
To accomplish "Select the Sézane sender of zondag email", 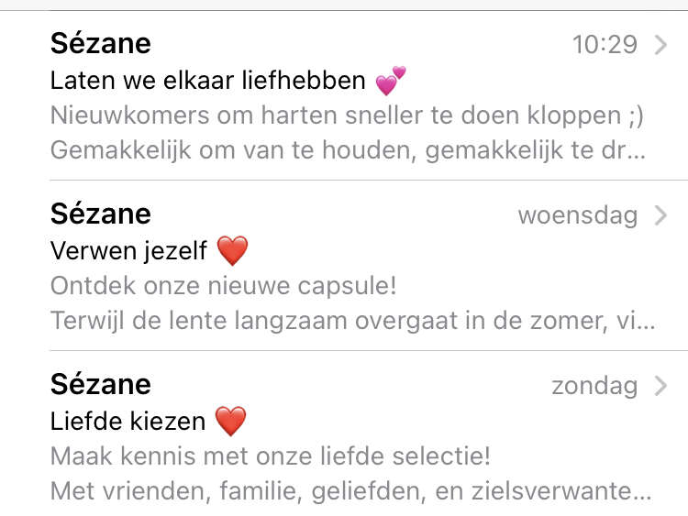I will 101,384.
